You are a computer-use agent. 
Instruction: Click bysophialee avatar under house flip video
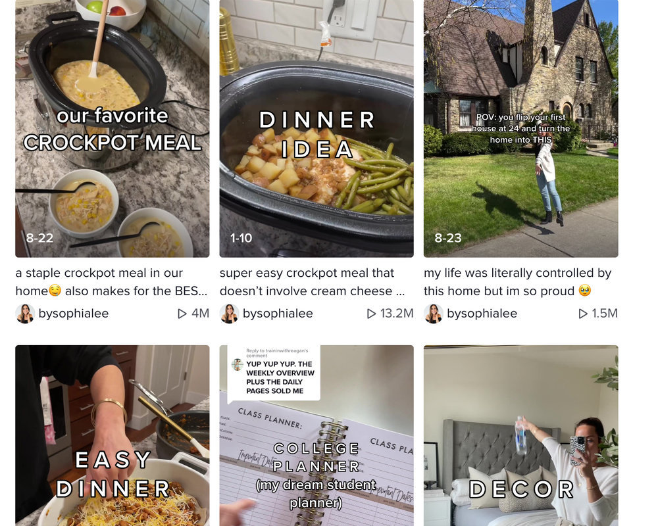(x=434, y=314)
